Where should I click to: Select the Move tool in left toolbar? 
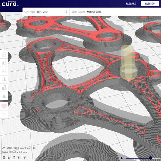pos(4,54)
